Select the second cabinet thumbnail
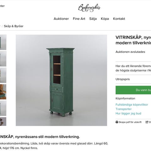151x151 pixels. tap(3, 59)
